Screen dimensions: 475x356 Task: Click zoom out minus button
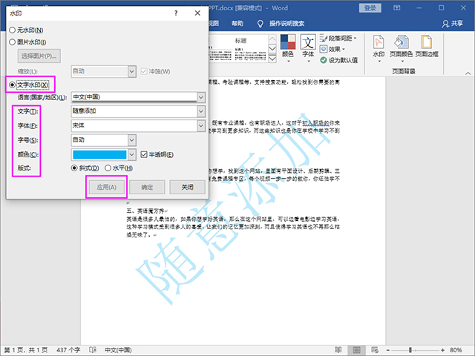[x=387, y=350]
